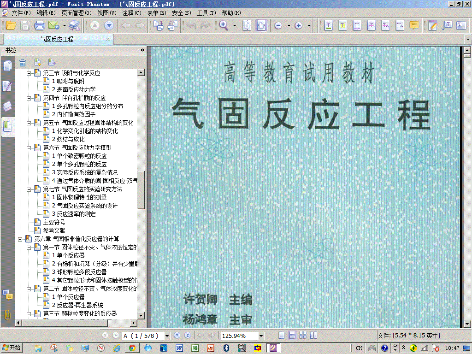Open the 工具(T) menu
This screenshot has height=354, width=472.
point(206,13)
